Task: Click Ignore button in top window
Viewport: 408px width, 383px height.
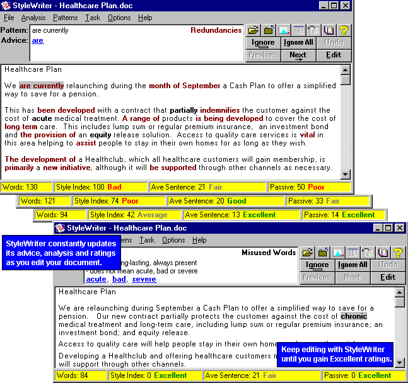Action: (263, 43)
